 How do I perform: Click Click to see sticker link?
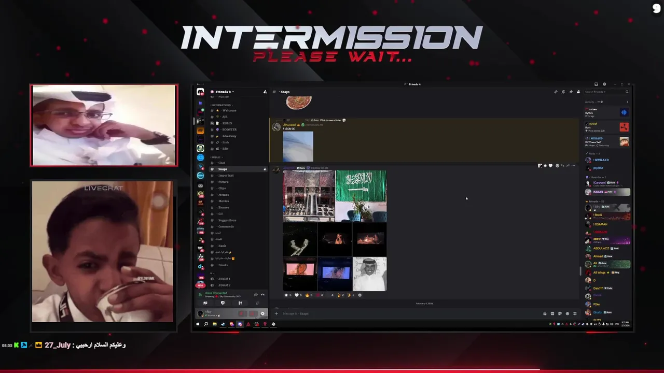click(x=330, y=120)
